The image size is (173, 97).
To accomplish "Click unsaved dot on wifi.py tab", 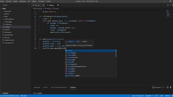I will 58,5.
